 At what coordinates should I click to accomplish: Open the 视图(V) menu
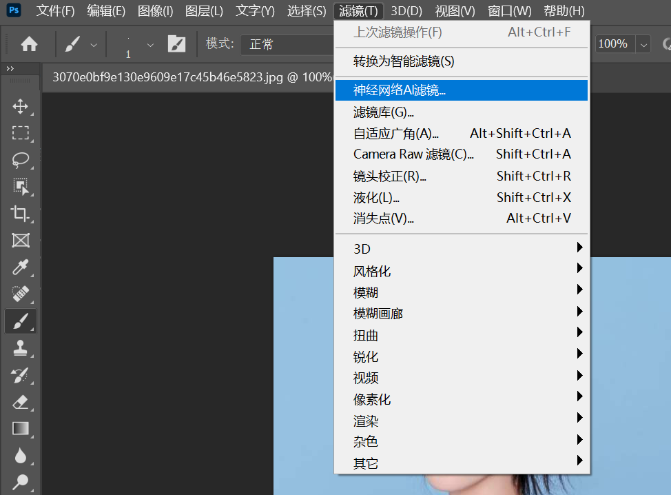(x=455, y=11)
